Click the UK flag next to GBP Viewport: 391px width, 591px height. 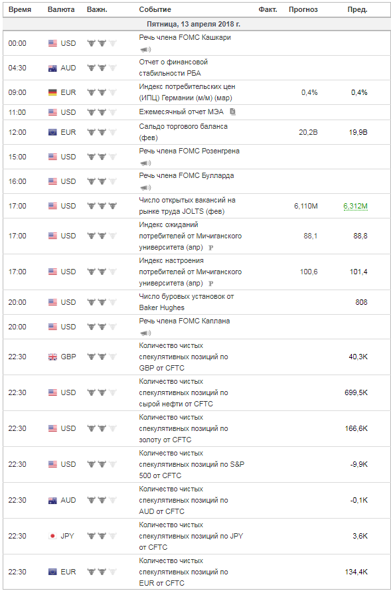pos(52,357)
